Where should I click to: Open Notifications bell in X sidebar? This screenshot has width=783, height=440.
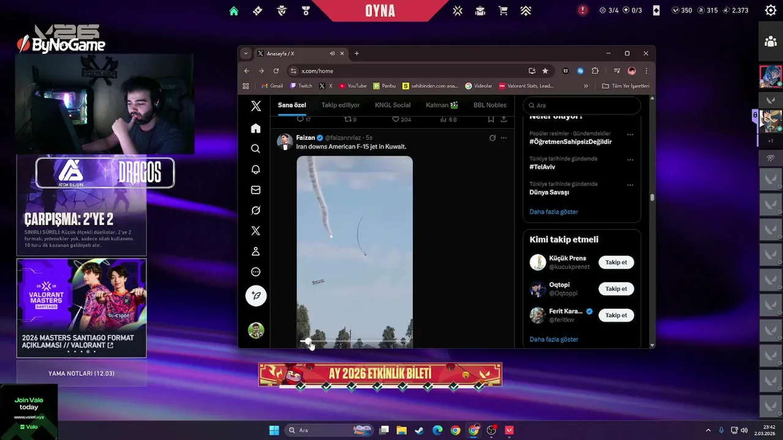pyautogui.click(x=256, y=169)
